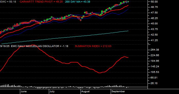Image resolution: width=179 pixels, height=94 pixels.
Task: Click the 48.75 price axis label
Action: click(154, 7)
